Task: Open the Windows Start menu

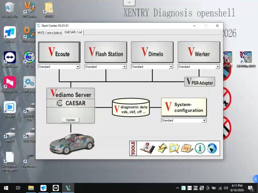Action: point(6,188)
